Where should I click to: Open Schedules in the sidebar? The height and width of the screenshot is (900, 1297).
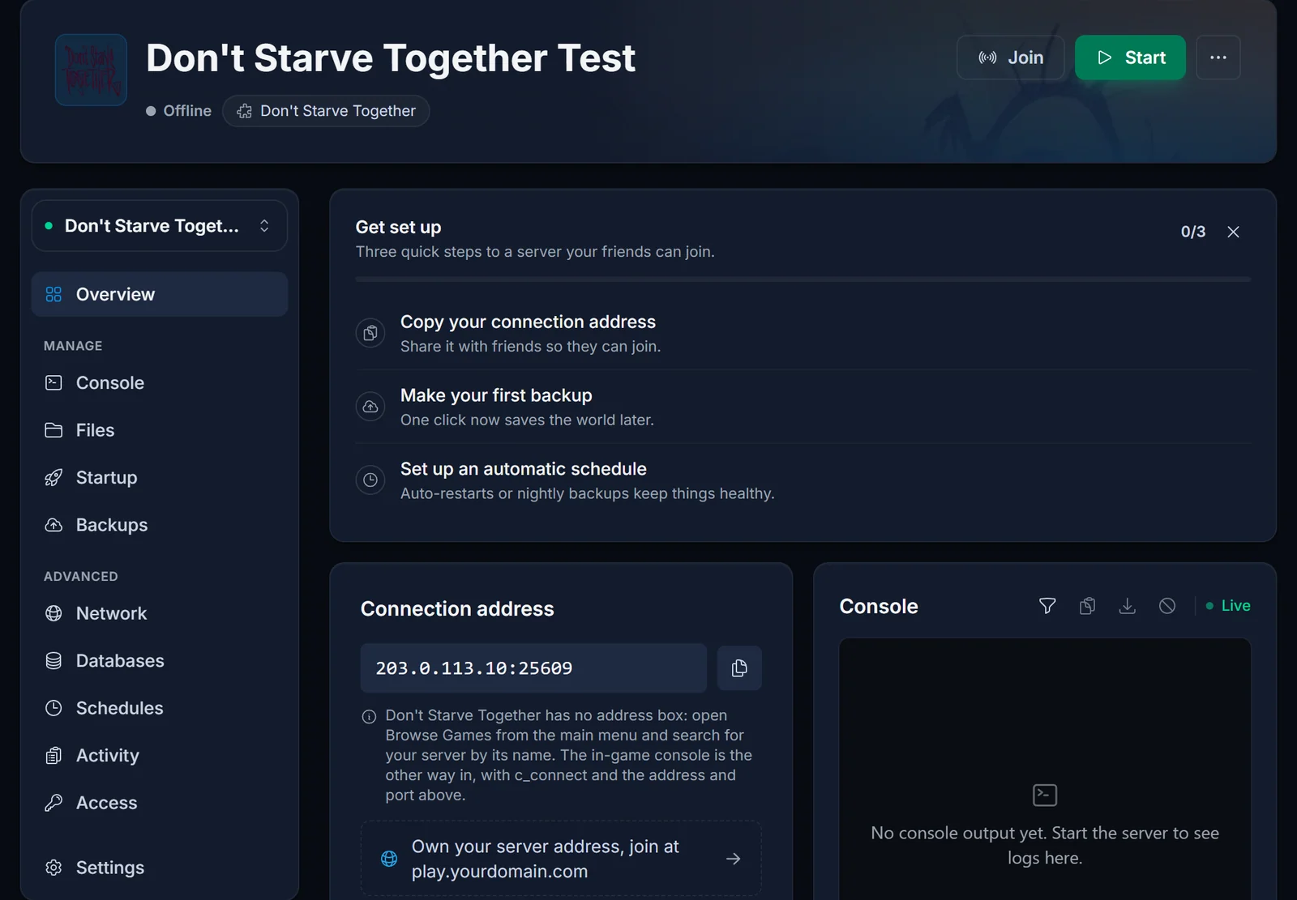point(160,708)
